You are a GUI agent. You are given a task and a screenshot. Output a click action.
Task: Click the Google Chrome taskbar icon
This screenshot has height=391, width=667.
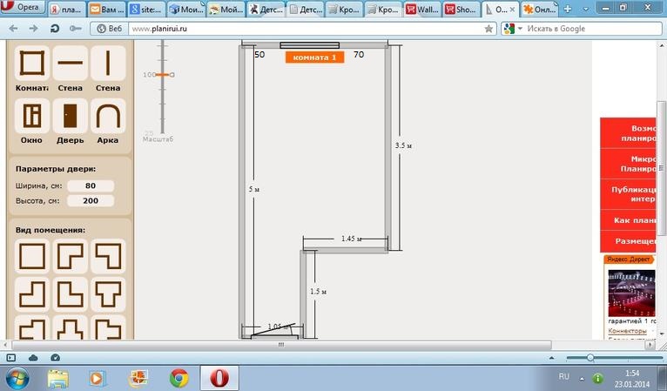point(179,377)
